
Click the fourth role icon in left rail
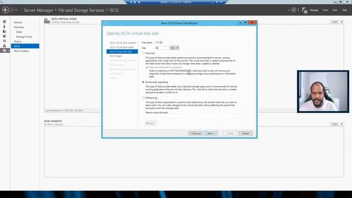pos(4,36)
